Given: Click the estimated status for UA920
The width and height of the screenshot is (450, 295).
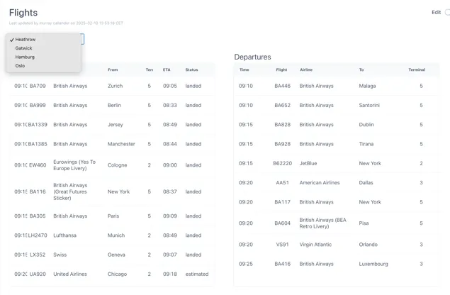Looking at the screenshot, I should point(197,274).
